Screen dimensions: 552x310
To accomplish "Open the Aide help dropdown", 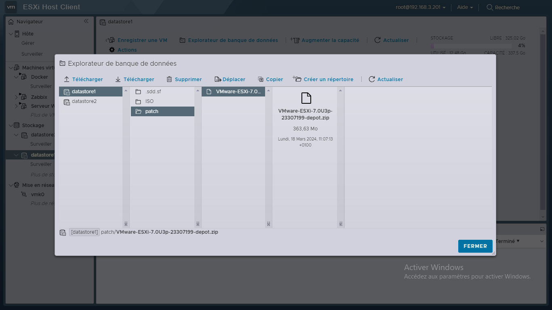I will click(465, 7).
